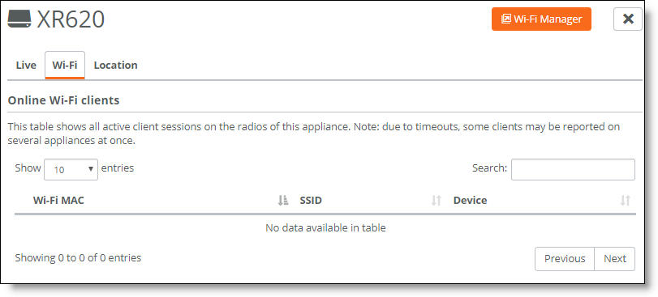Switch to the Live tab

[26, 66]
